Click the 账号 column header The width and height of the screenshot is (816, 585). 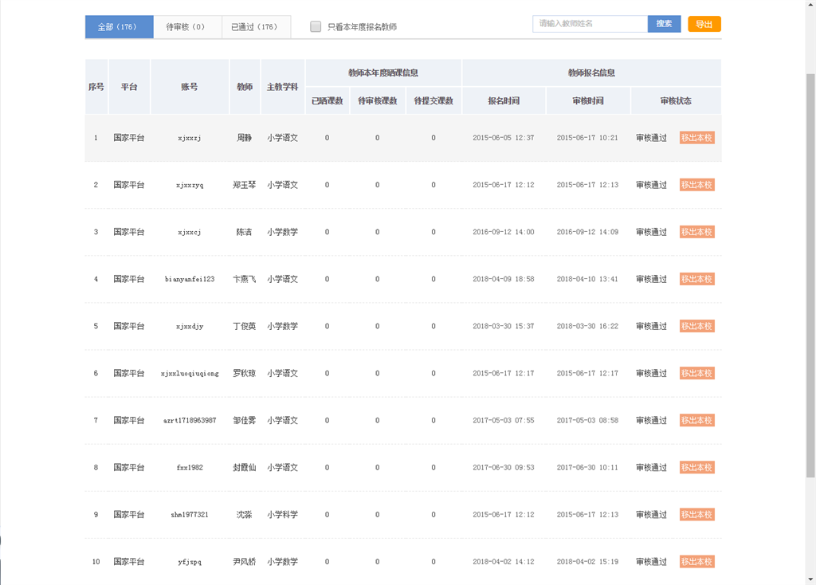click(x=190, y=87)
